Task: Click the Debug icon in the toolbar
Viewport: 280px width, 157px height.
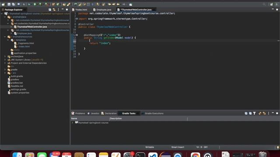Action: (x=29, y=4)
